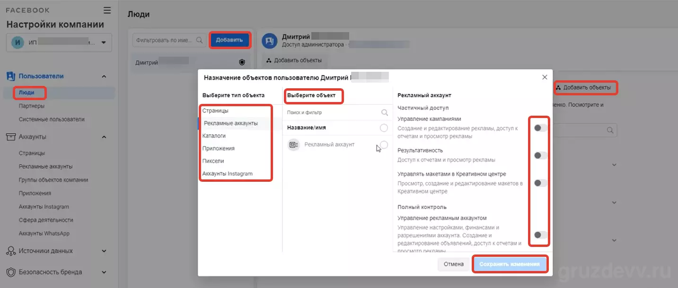Open Страницы under Аккаунты in sidebar
The image size is (678, 288).
32,153
